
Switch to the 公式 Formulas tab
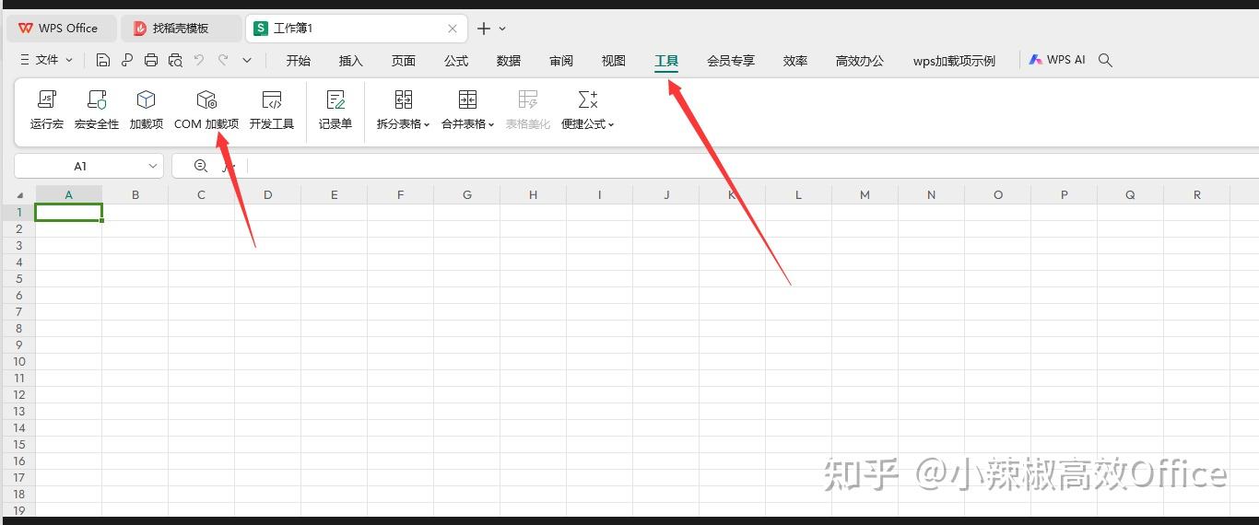tap(455, 61)
